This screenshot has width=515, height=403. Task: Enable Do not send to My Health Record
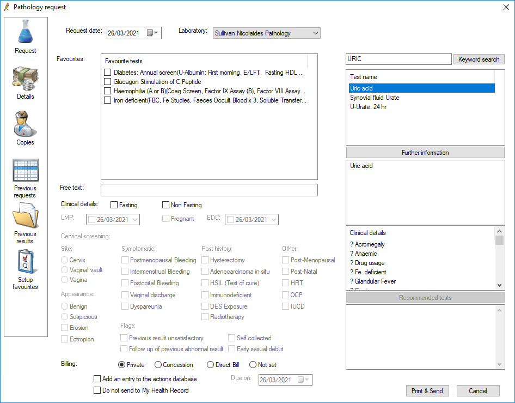click(x=97, y=390)
